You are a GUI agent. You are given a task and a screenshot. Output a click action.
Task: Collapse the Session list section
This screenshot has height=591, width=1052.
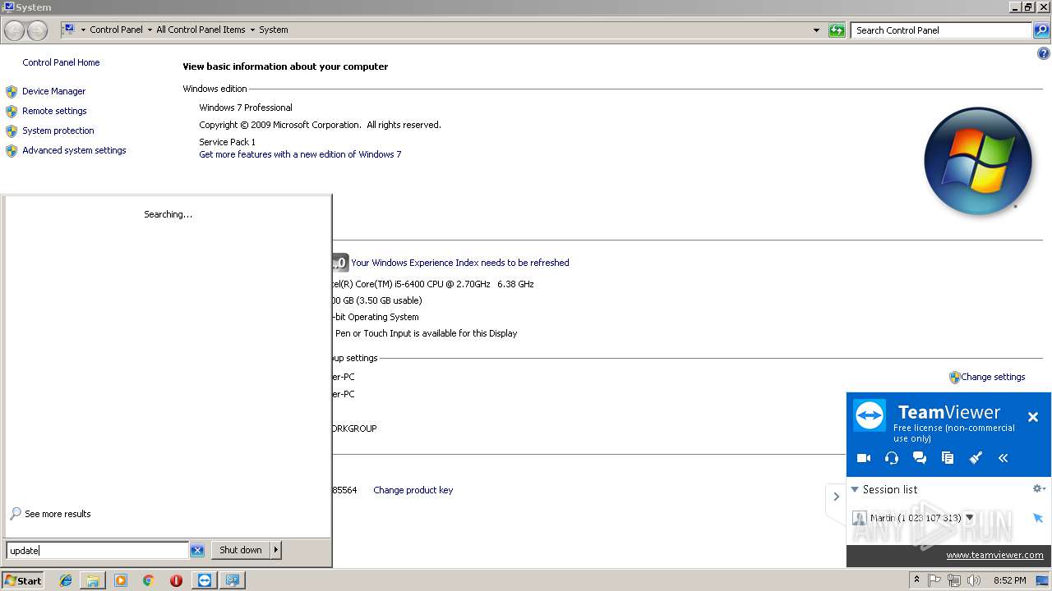pyautogui.click(x=855, y=489)
